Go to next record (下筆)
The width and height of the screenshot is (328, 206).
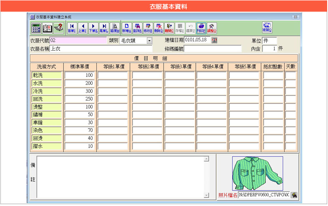93,28
